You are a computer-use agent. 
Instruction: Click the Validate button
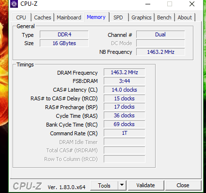click(145, 185)
